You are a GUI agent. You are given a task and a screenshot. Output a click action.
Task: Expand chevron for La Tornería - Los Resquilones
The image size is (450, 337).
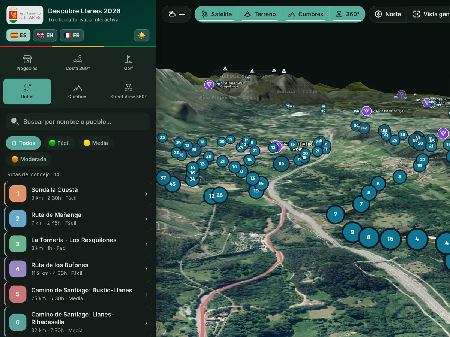(146, 244)
